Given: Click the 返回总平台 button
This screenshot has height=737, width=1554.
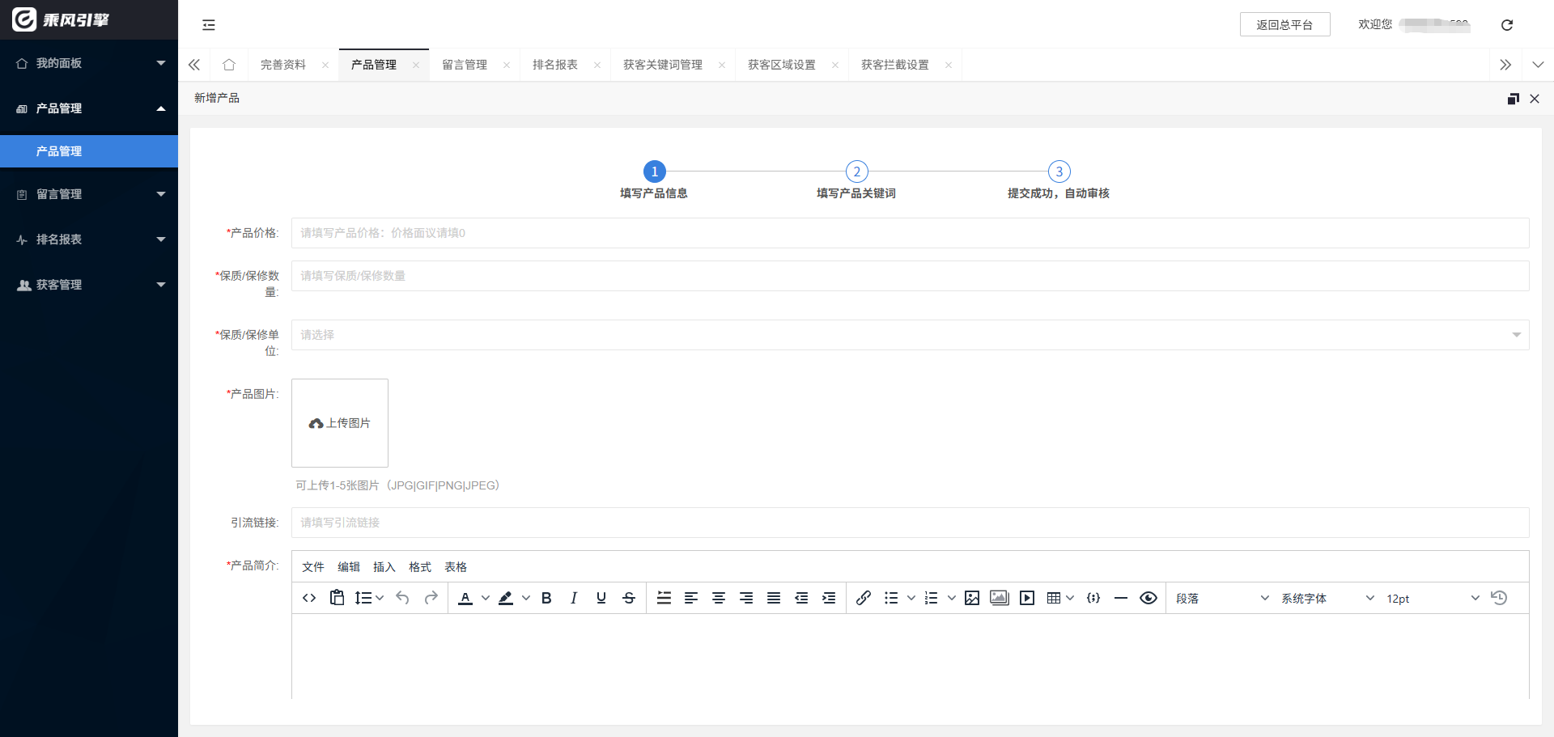Looking at the screenshot, I should point(1284,25).
